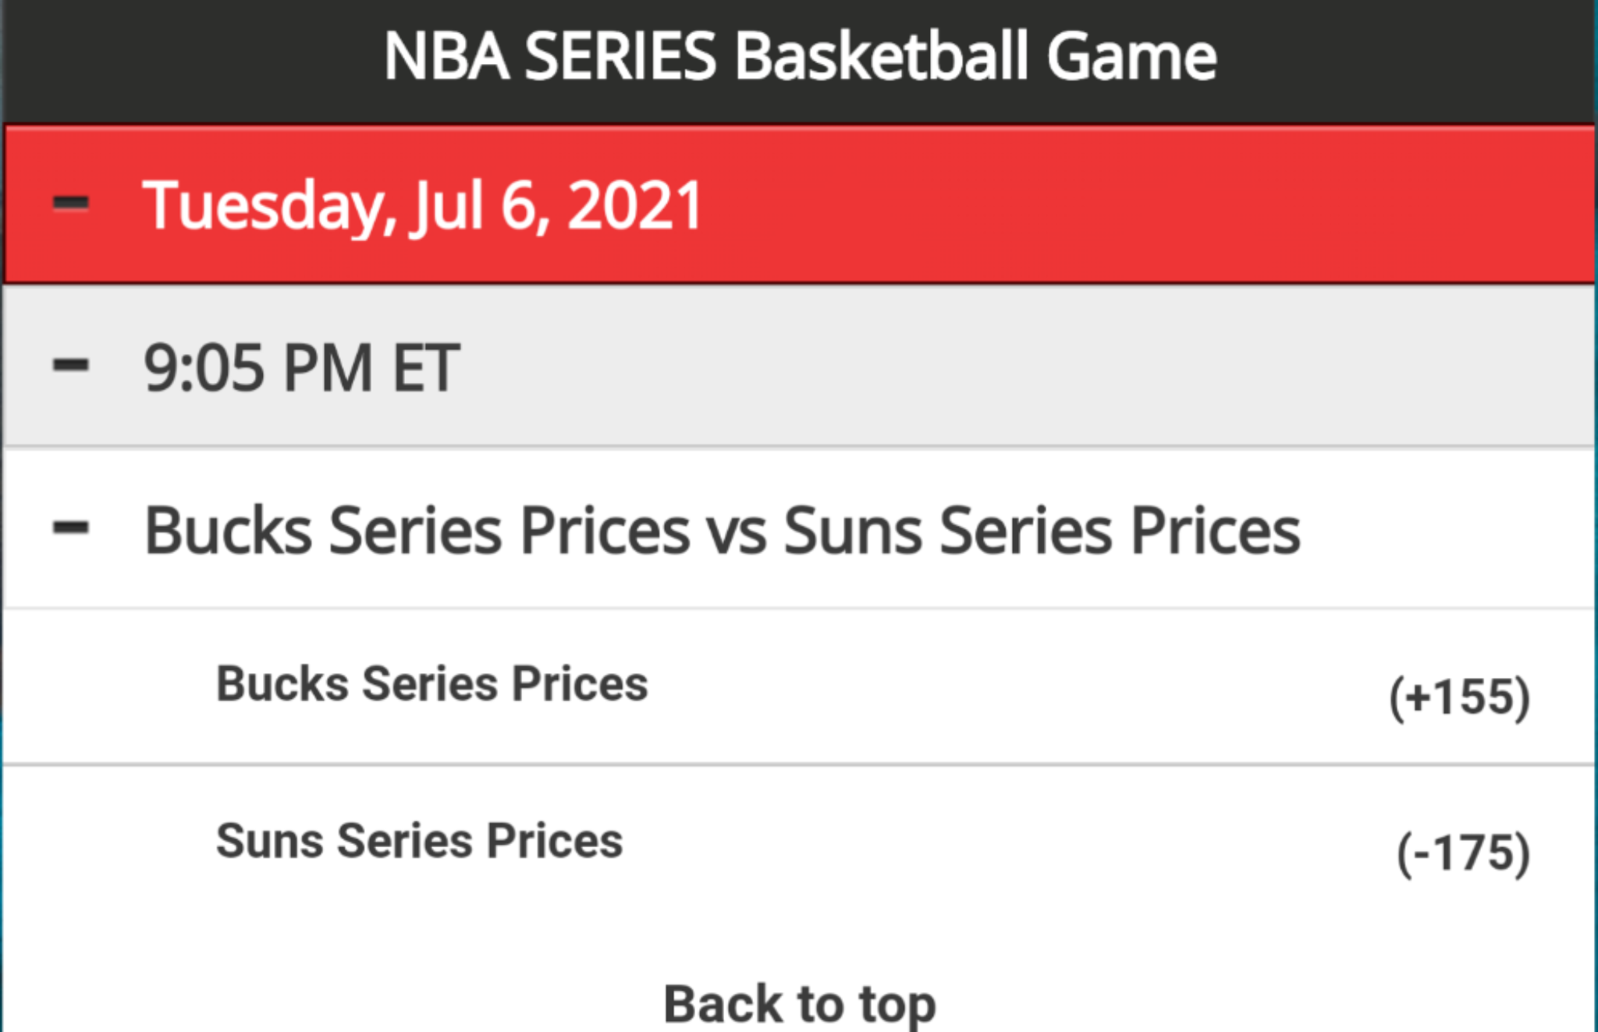The width and height of the screenshot is (1598, 1032).
Task: Click the Bucks Series Prices vs Suns Series Prices title
Action: click(x=722, y=530)
